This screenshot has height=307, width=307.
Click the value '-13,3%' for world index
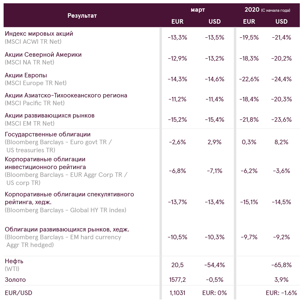click(177, 37)
